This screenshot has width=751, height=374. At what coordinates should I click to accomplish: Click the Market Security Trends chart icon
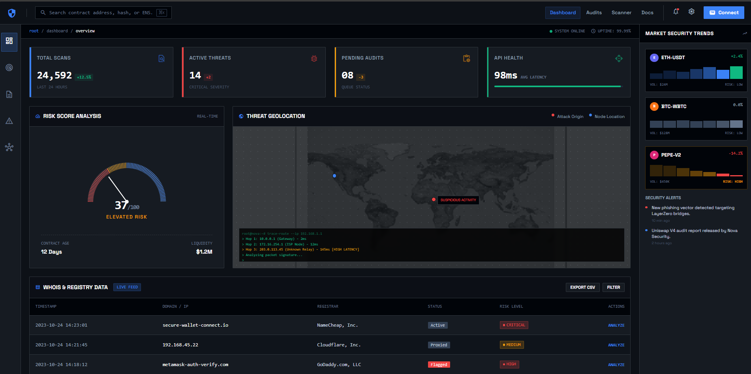pyautogui.click(x=744, y=34)
